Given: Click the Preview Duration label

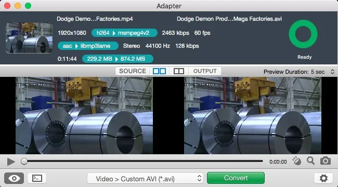Looking at the screenshot, I should [x=287, y=72].
